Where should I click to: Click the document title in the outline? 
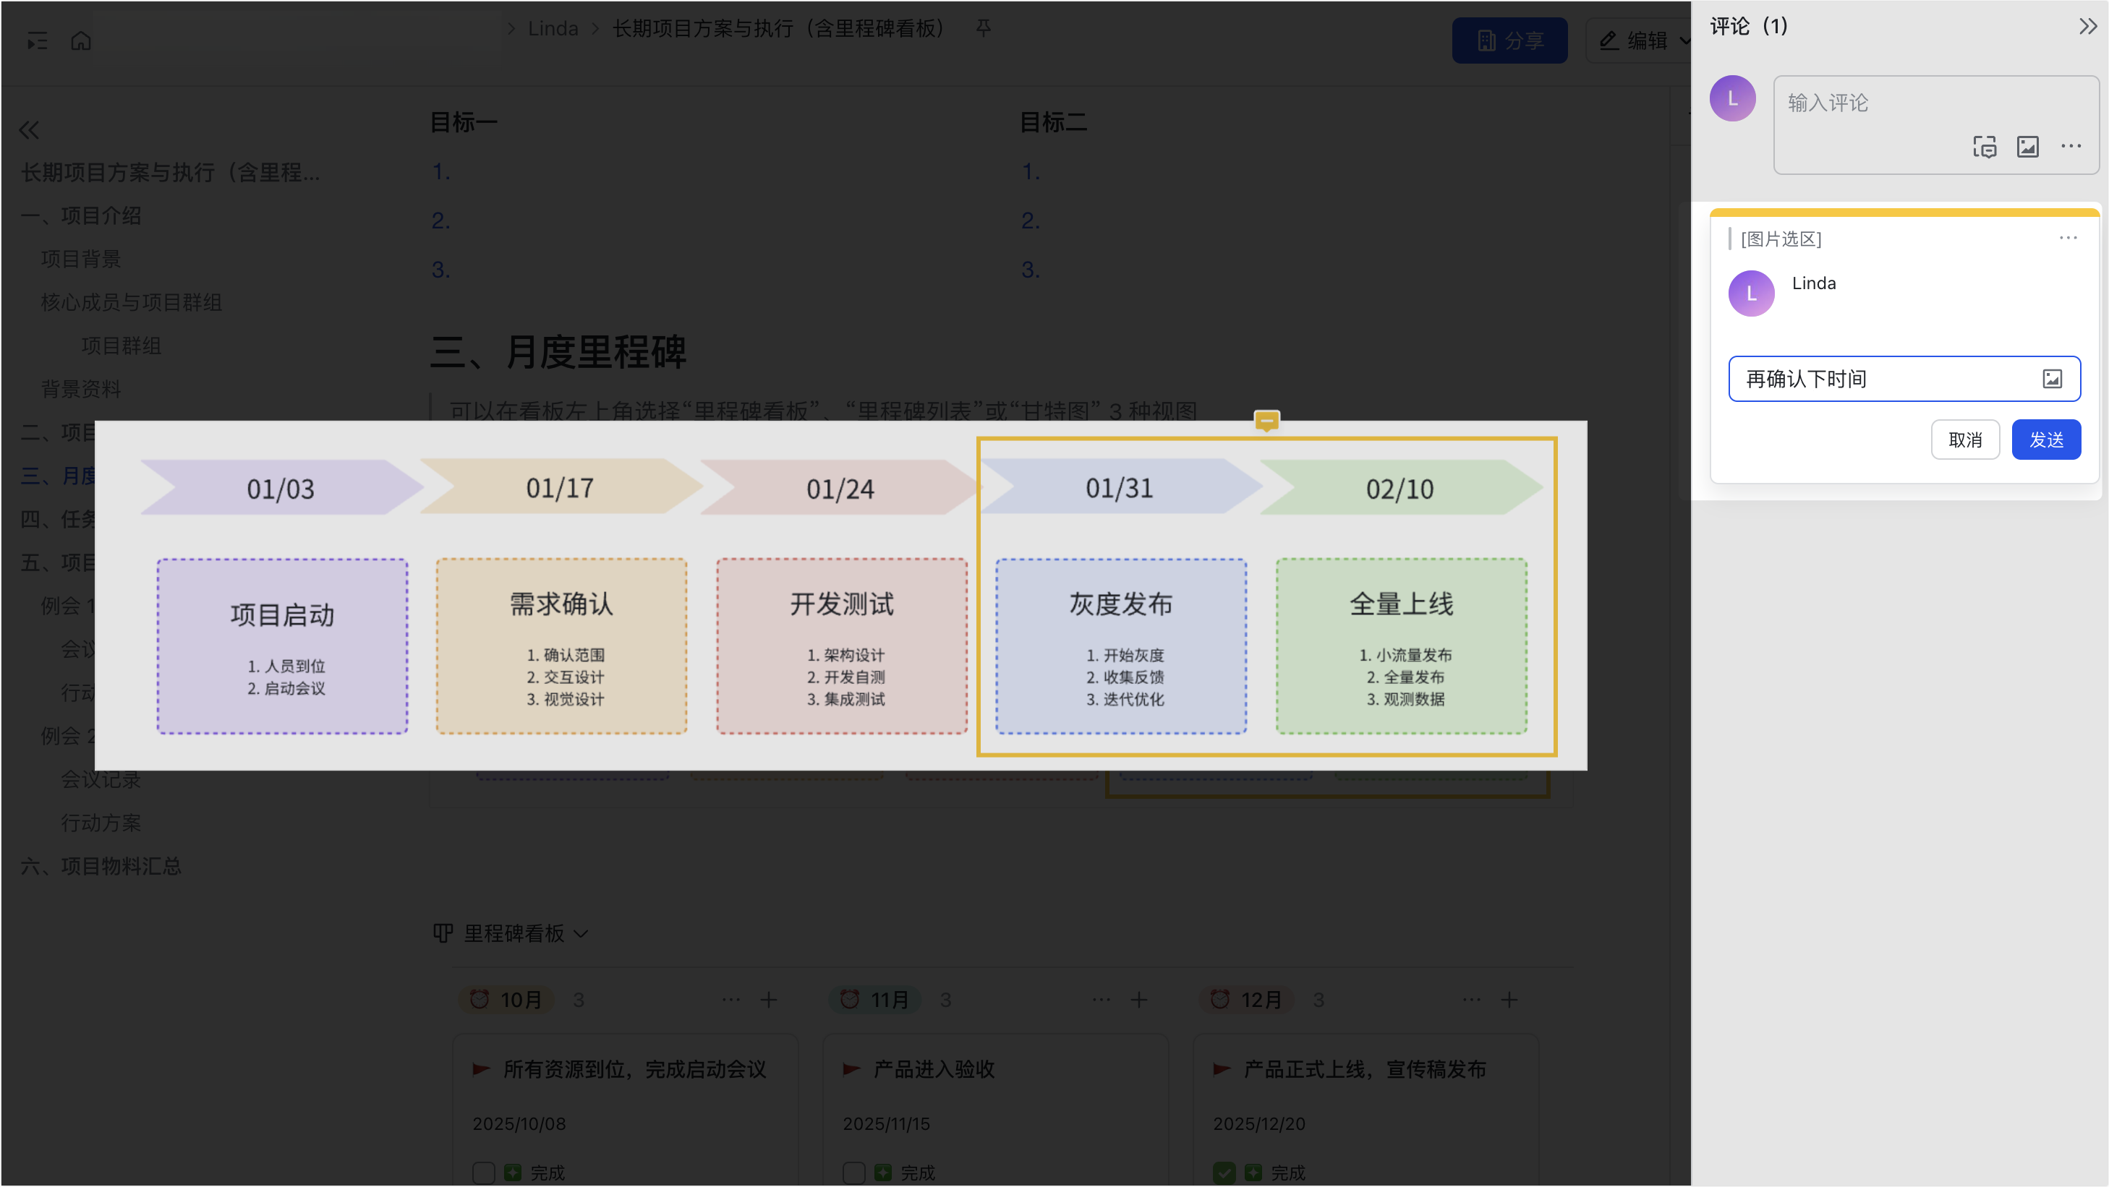pyautogui.click(x=170, y=173)
